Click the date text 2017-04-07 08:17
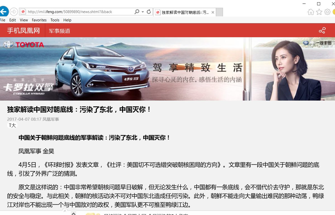This screenshot has height=215, width=335. [24, 119]
